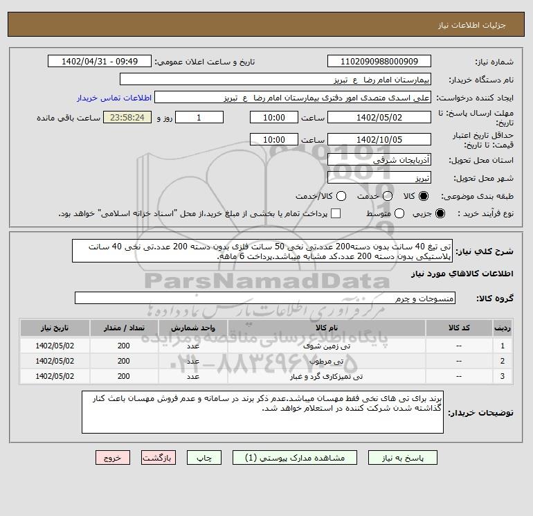533x516 pixels.
Task: Click the چاپ print button
Action: click(x=204, y=458)
